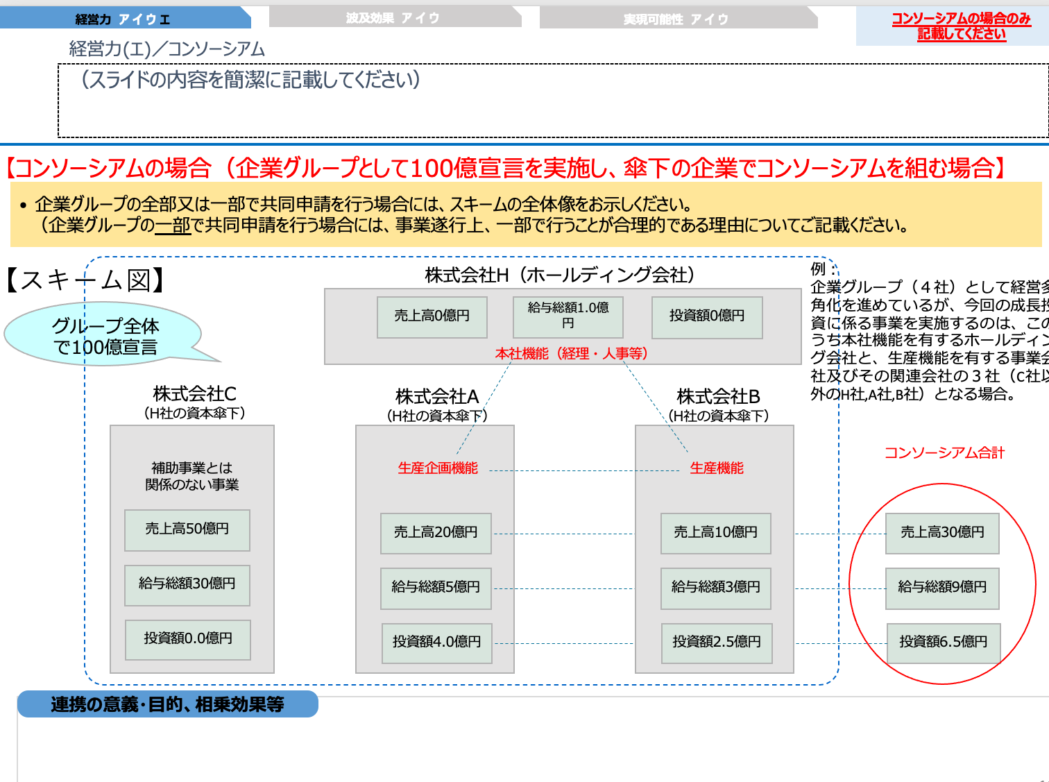The width and height of the screenshot is (1049, 782).
Task: Click the 生産企画機能 label under 株式会社A
Action: tap(436, 468)
